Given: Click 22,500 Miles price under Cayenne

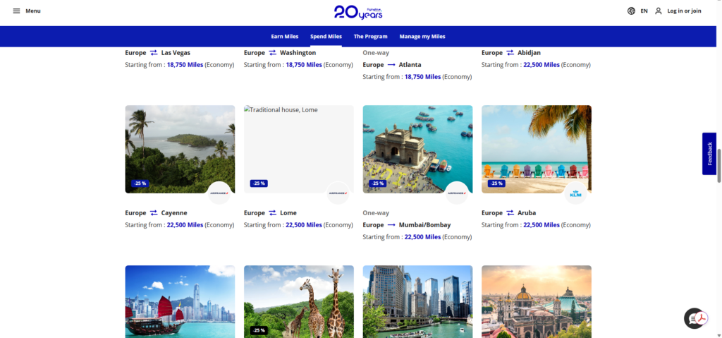Looking at the screenshot, I should point(185,225).
